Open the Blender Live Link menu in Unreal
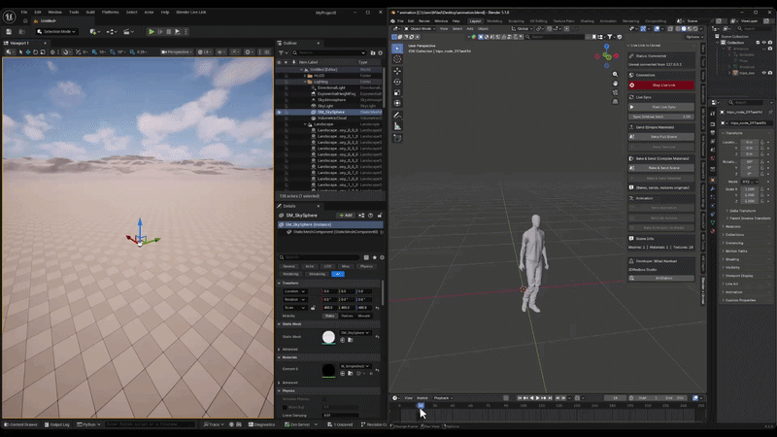This screenshot has width=777, height=437. pyautogui.click(x=190, y=12)
